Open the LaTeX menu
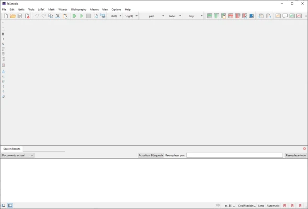The height and width of the screenshot is (209, 308). (x=41, y=9)
